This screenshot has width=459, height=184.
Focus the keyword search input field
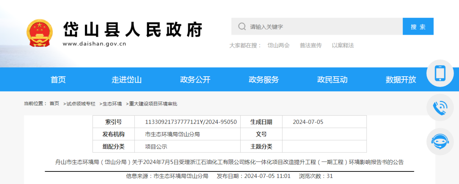(323, 26)
